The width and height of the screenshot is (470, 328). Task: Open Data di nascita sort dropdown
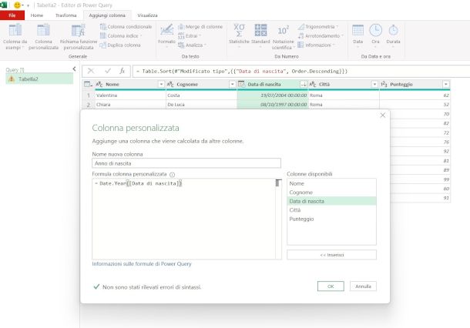[x=304, y=85]
